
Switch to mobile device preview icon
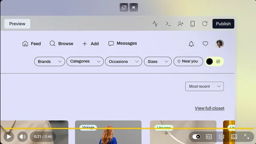click(193, 24)
